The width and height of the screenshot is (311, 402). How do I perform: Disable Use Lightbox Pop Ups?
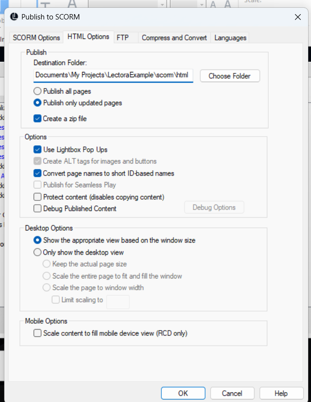37,149
